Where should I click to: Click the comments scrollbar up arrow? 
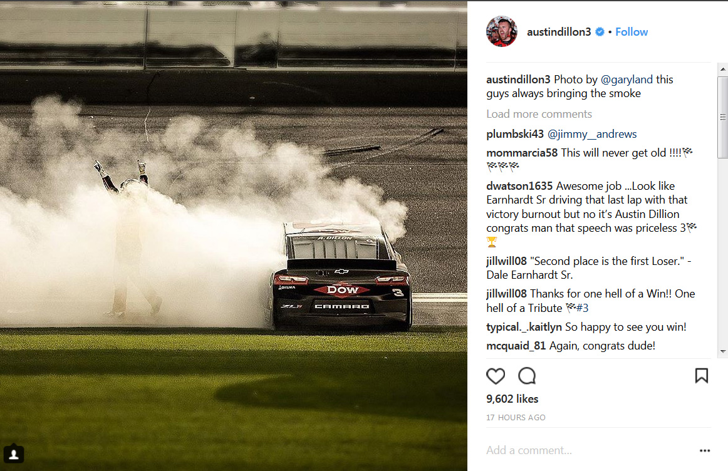(x=723, y=70)
